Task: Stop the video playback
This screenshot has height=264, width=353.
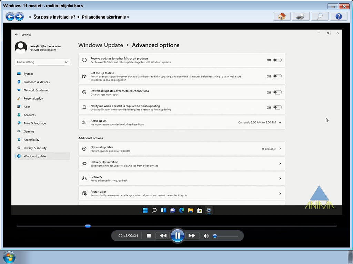Action: coord(149,236)
